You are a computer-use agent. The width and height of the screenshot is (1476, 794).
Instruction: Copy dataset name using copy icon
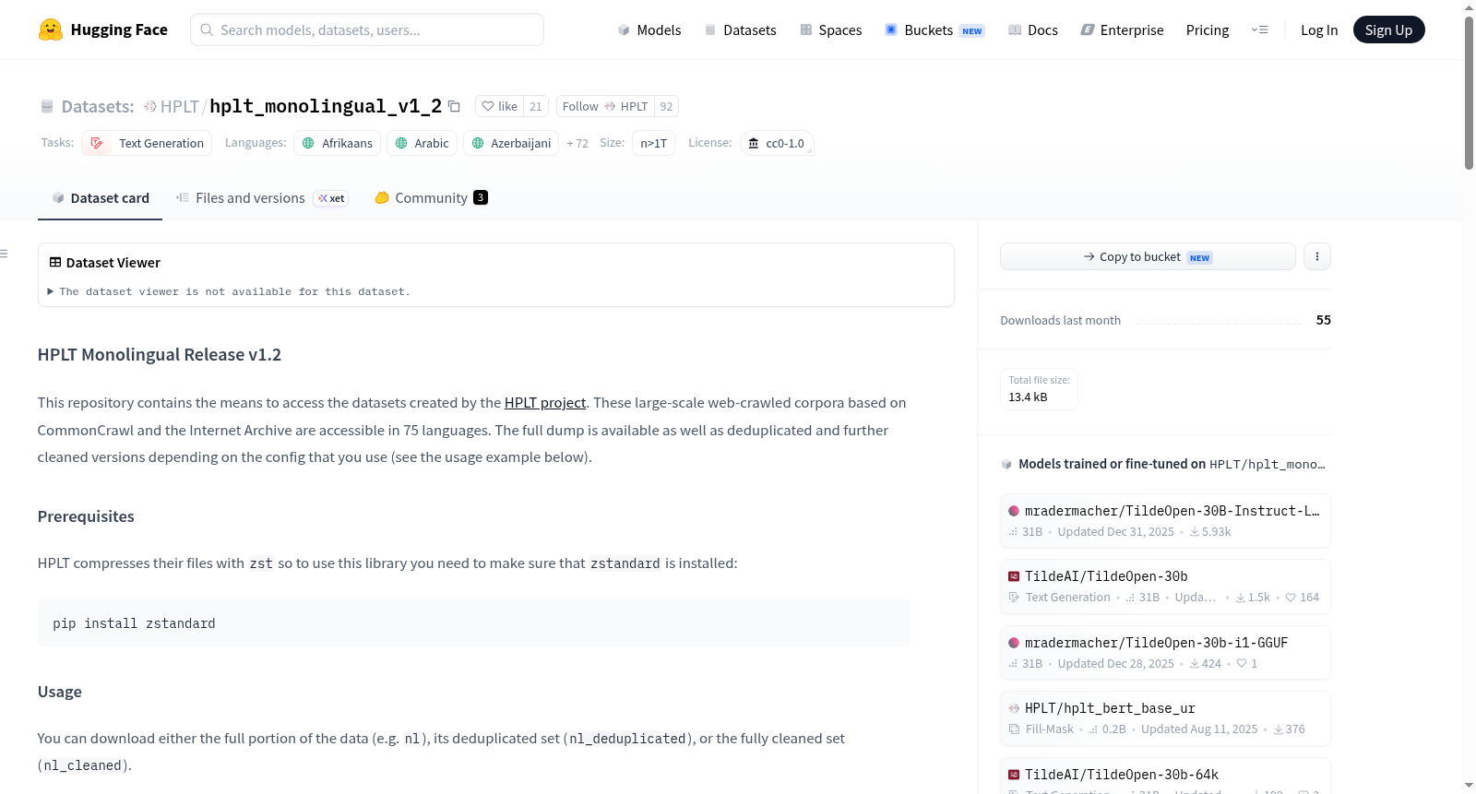(454, 106)
